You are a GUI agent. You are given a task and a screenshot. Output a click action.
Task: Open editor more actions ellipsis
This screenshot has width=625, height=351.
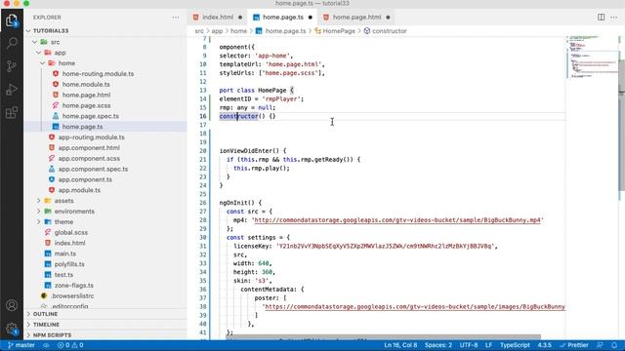[614, 18]
